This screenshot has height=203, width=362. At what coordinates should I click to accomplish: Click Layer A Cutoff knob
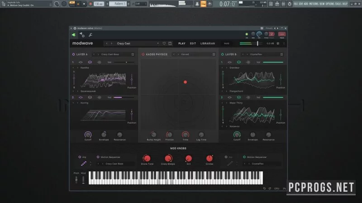click(x=88, y=134)
